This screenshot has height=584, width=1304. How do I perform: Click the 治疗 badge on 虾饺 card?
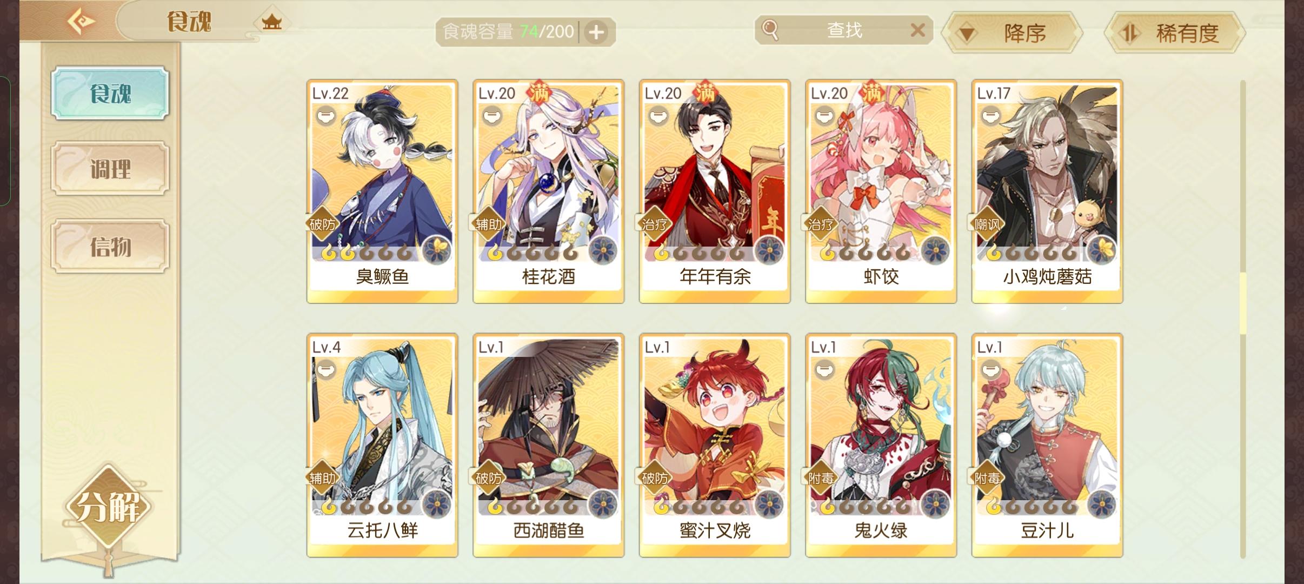coord(821,224)
